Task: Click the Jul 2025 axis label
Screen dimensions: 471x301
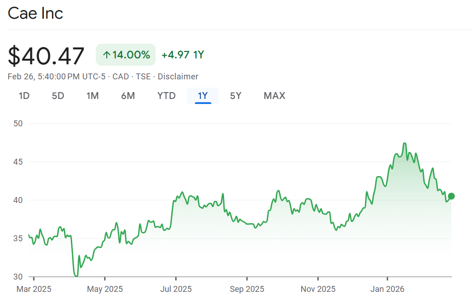Action: (176, 289)
